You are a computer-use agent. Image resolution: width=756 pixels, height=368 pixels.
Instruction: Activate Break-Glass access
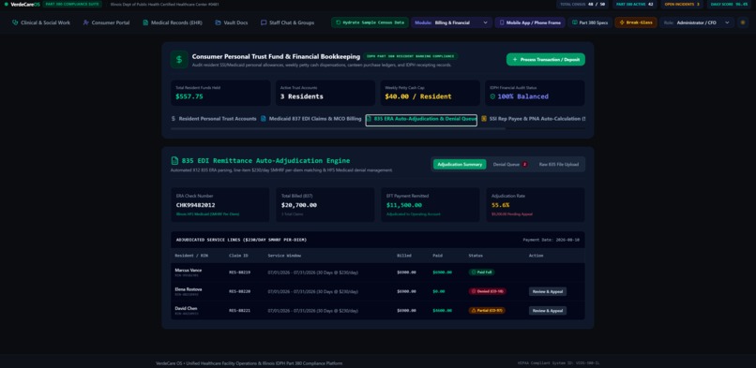point(635,22)
